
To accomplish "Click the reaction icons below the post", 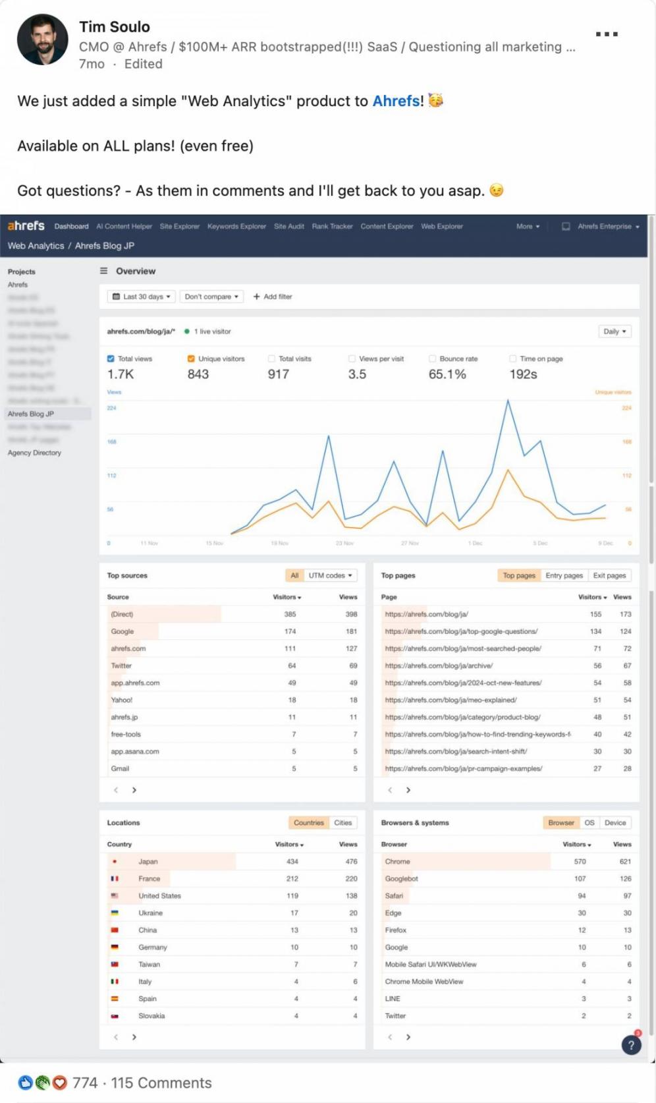I will tap(43, 1083).
